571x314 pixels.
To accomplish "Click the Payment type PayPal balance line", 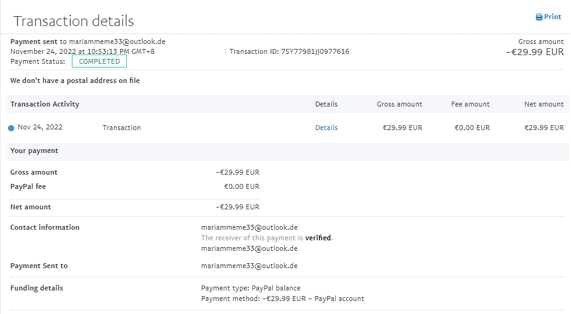I will click(x=251, y=288).
